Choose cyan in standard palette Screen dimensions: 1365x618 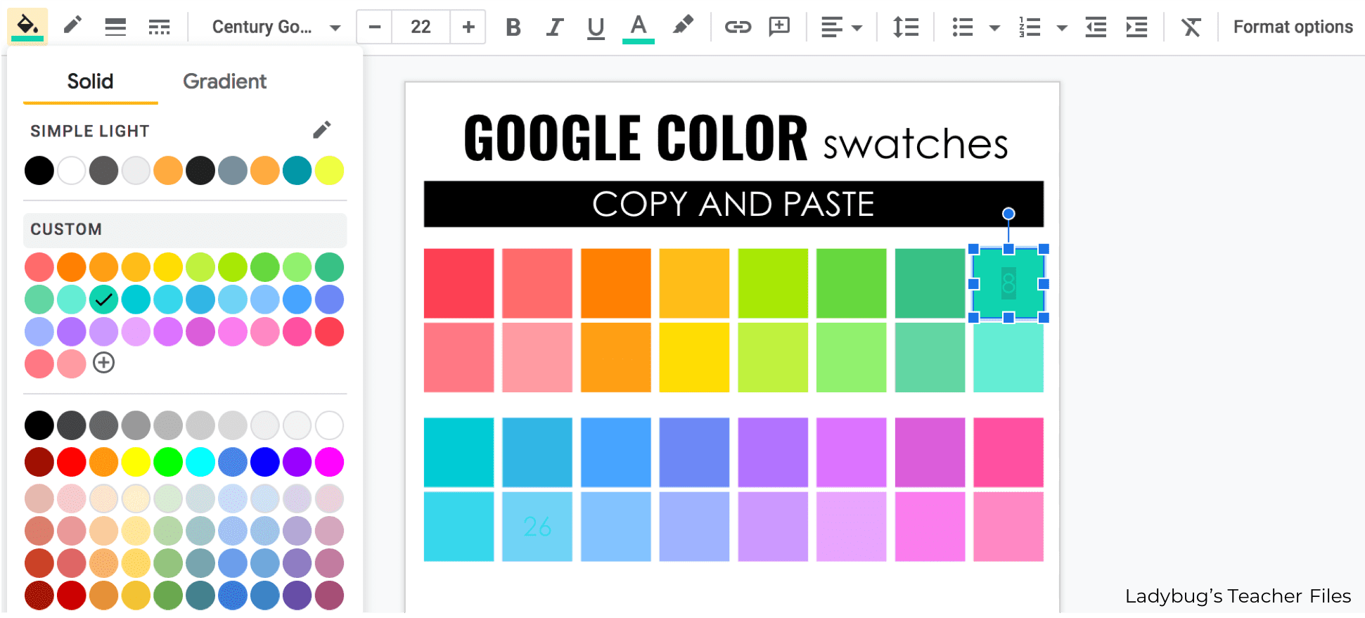[x=200, y=462]
